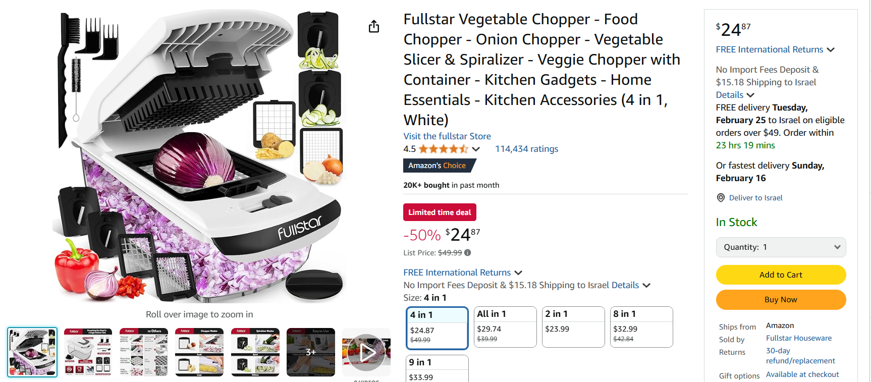Open the 114,434 ratings link

(x=526, y=149)
